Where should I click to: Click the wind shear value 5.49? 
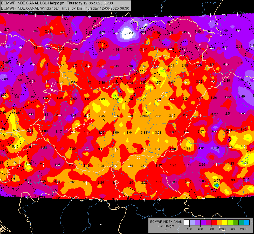(15, 146)
